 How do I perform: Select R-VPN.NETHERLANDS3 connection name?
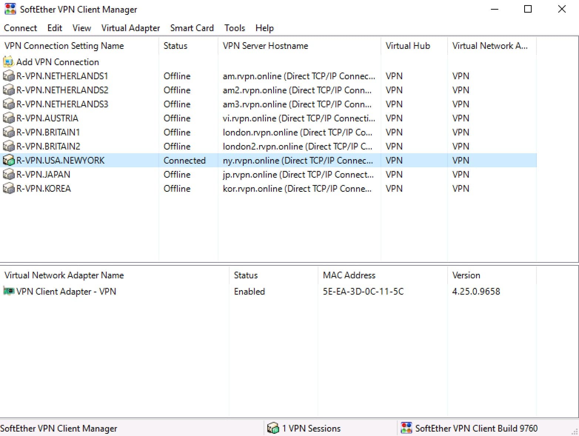click(x=62, y=104)
